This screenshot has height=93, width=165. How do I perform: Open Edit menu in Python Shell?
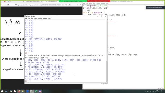[x=29, y=18]
